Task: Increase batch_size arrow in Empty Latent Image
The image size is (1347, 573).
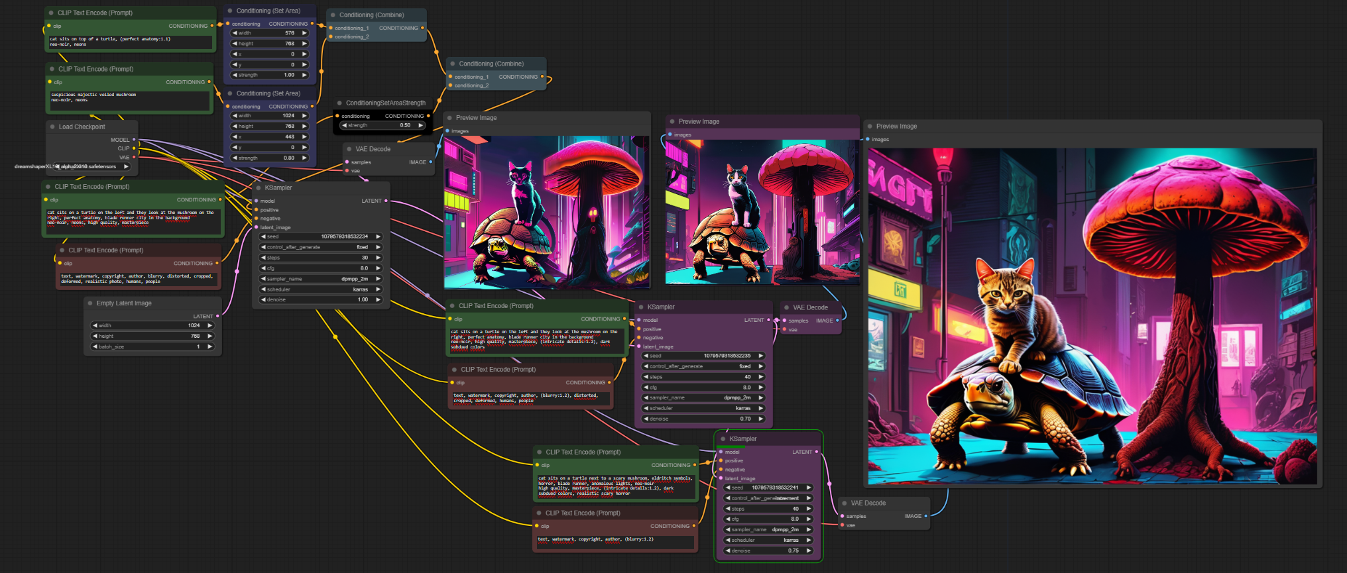Action: 210,346
